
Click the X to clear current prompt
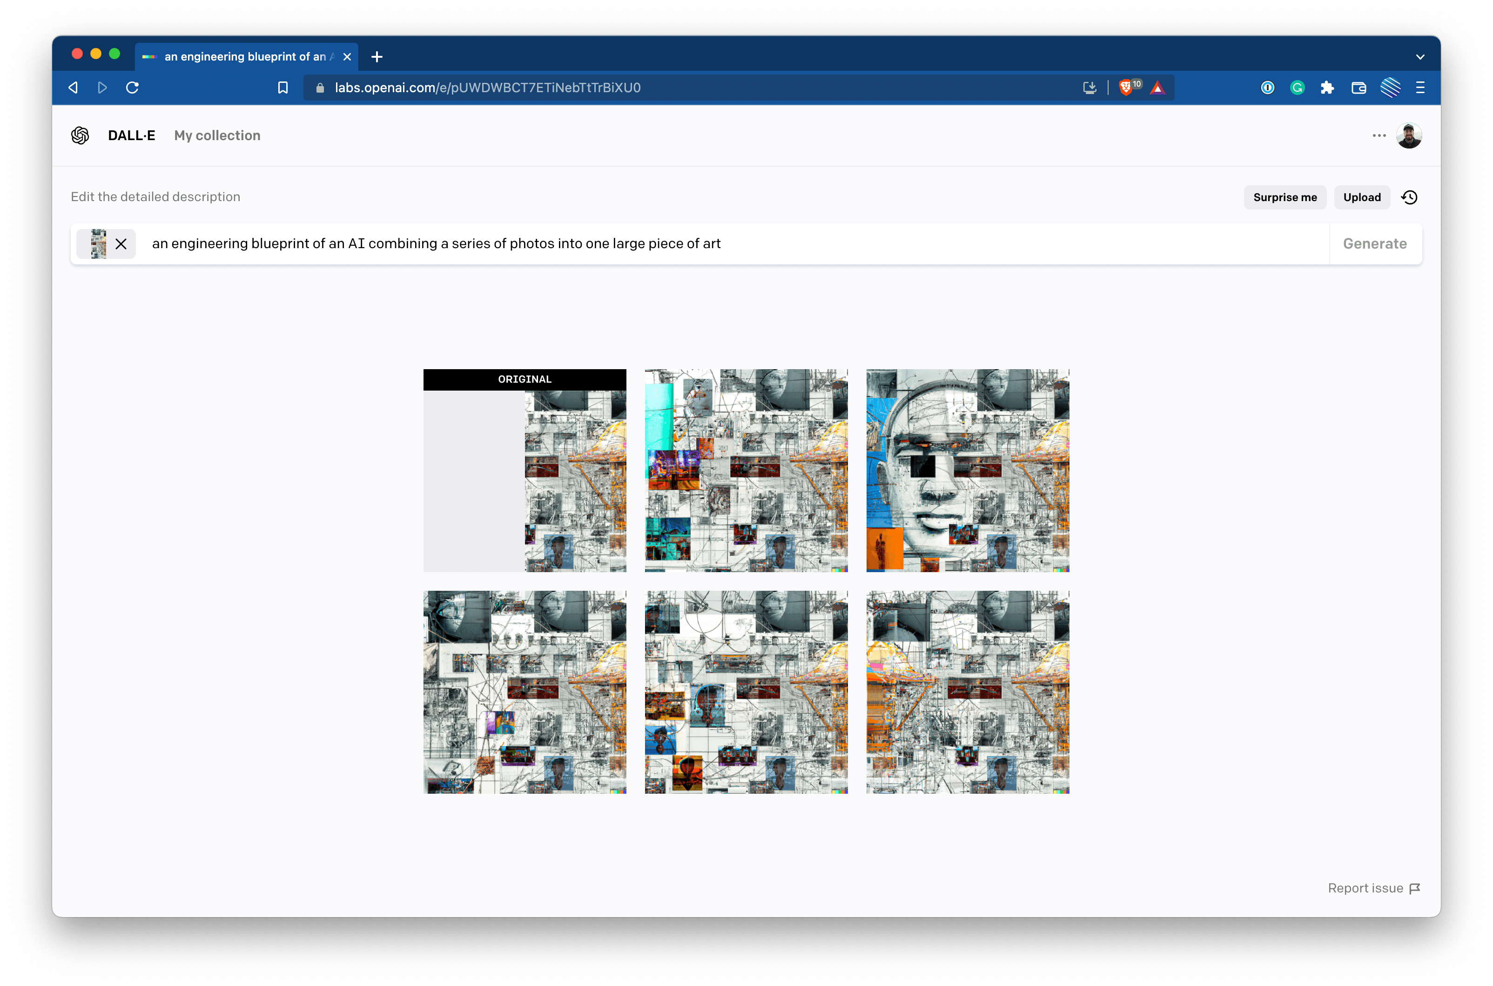[120, 243]
